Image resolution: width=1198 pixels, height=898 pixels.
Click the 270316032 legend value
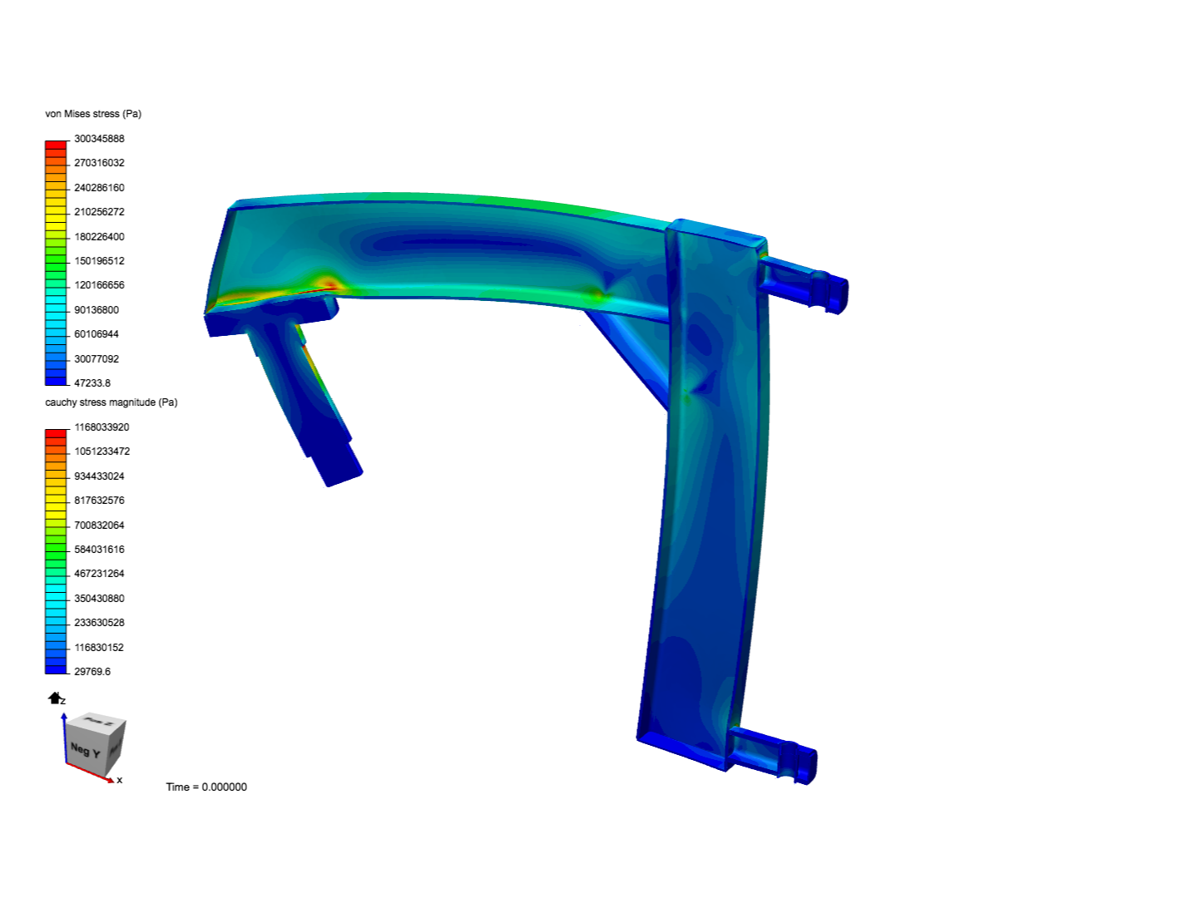pos(99,163)
